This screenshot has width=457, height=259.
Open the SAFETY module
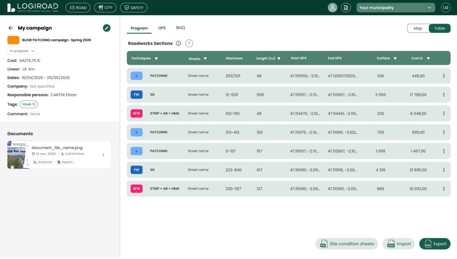[x=134, y=8]
